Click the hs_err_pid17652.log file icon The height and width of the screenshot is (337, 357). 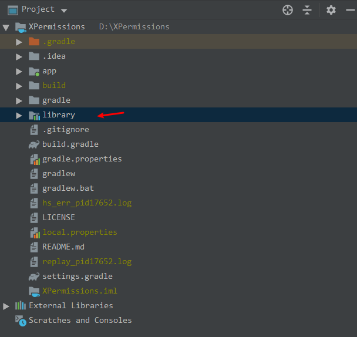pos(34,203)
